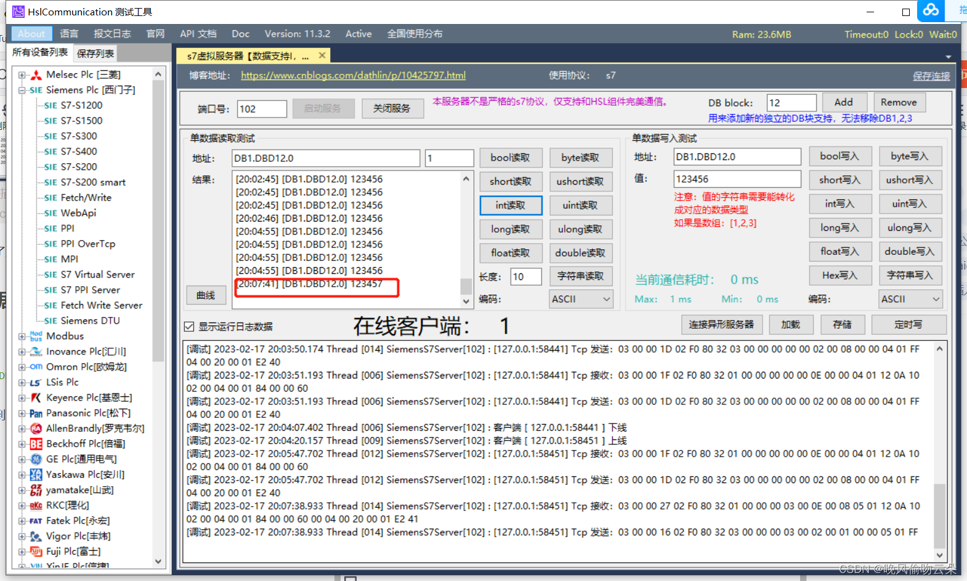This screenshot has width=967, height=581.
Task: Toggle the show runtime log data checkbox
Action: (189, 327)
